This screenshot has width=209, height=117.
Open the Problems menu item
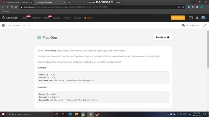click(36, 18)
